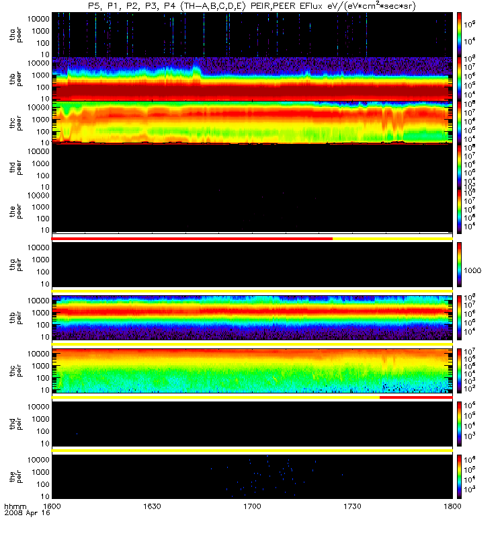Select the 'the peer' axis label
The height and width of the screenshot is (538, 504).
pos(15,211)
